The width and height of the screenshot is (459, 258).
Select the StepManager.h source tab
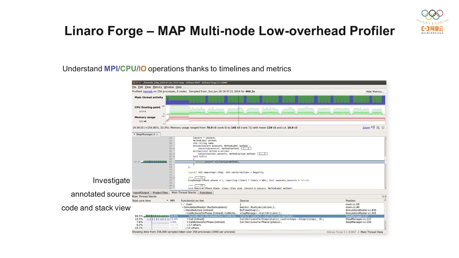[x=145, y=134]
